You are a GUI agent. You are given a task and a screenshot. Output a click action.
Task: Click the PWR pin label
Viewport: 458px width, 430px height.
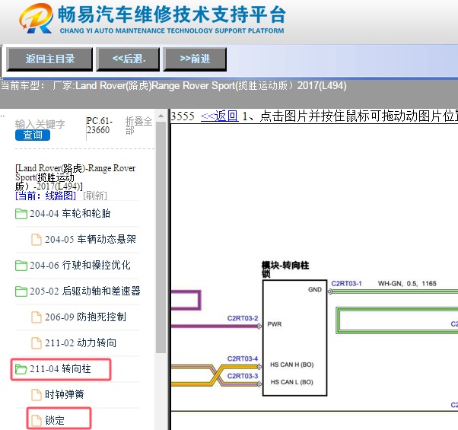coord(275,324)
